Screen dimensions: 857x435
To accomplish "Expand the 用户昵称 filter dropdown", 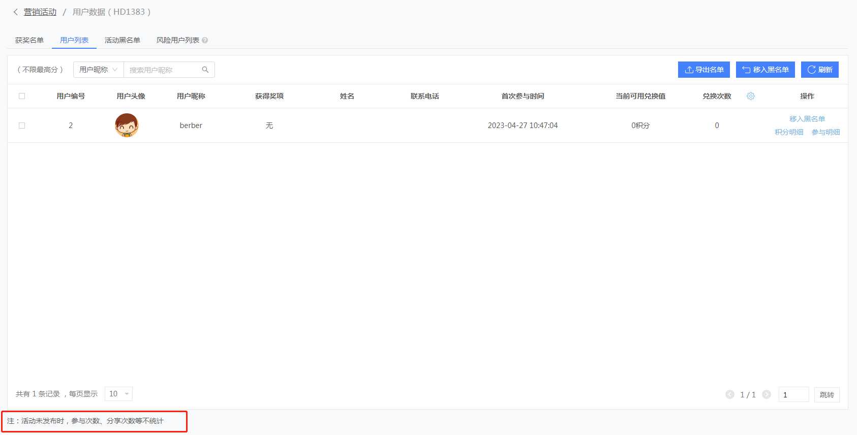I will pos(99,70).
